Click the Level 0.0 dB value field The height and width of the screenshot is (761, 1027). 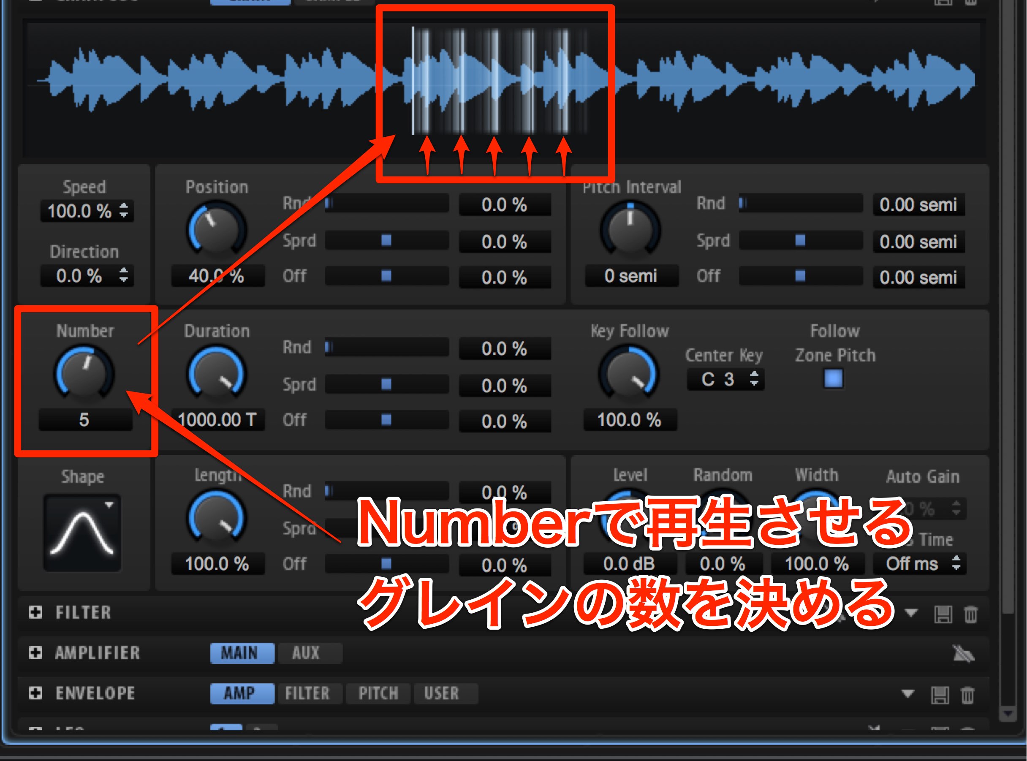(630, 563)
